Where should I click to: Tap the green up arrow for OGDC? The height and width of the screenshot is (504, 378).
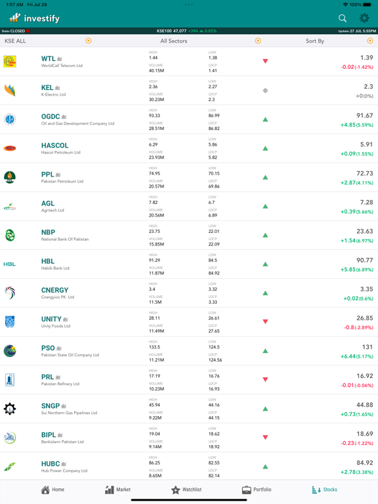tap(265, 119)
